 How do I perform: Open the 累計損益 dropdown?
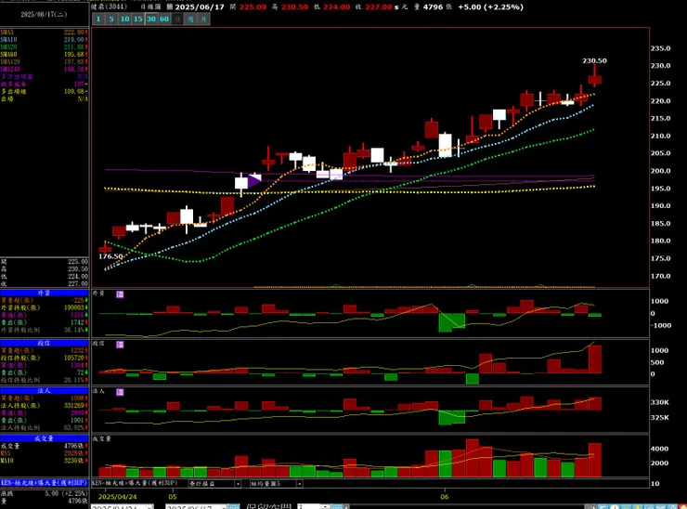(214, 484)
